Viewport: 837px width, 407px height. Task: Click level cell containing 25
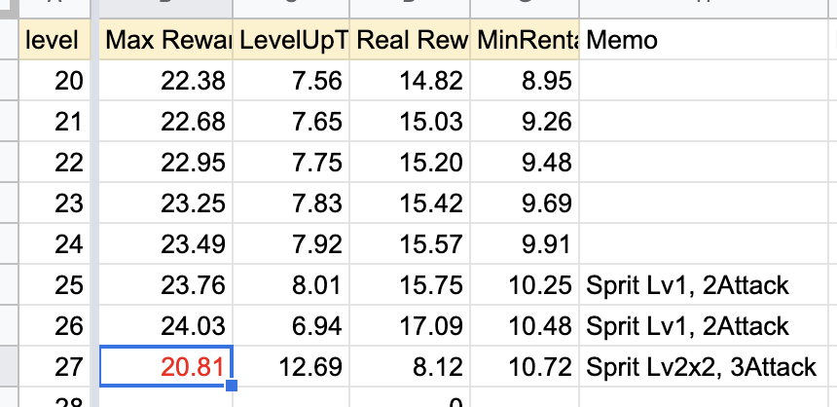tap(55, 284)
